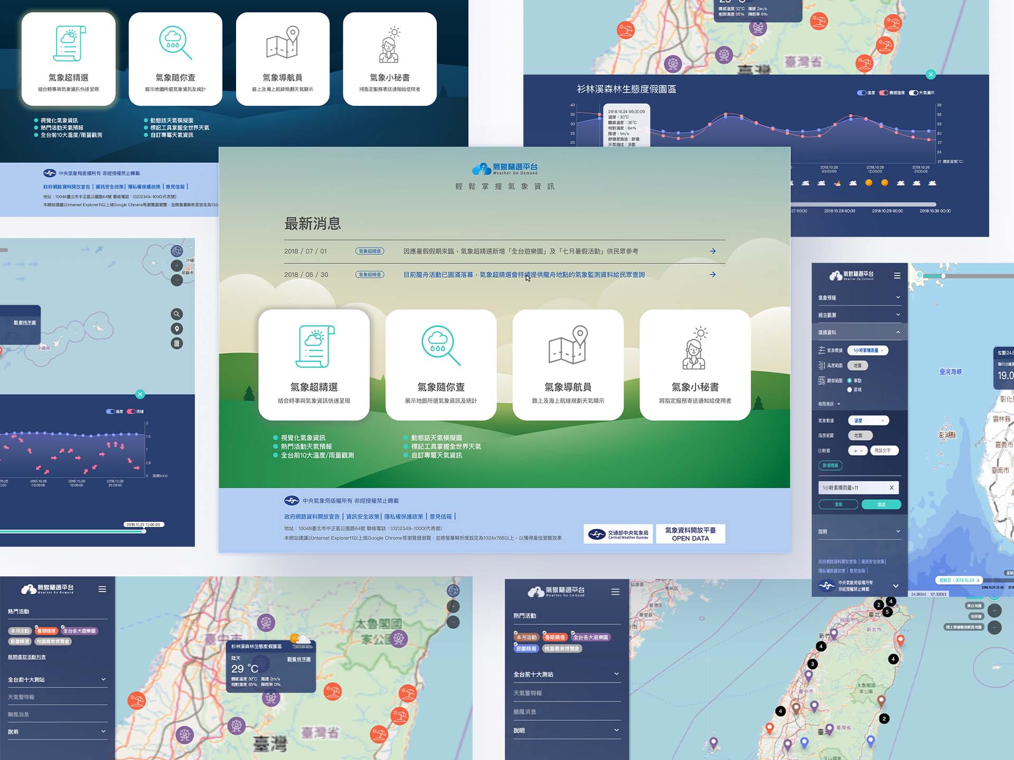Screen dimensions: 1014x760
Task: Open 氣象超精選 card in center homepage
Action: [x=314, y=365]
